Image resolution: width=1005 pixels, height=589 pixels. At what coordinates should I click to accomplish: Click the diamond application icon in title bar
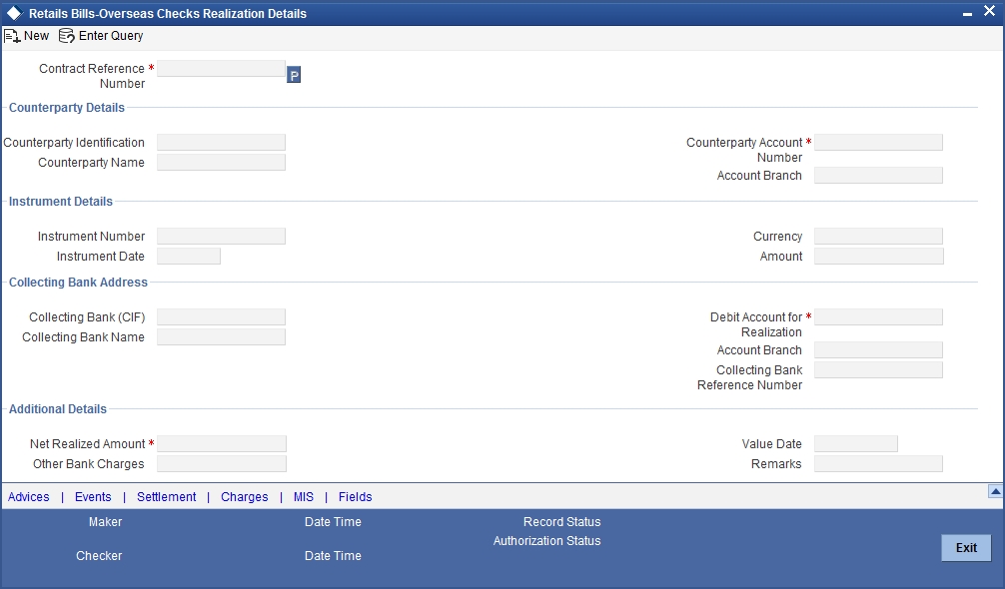point(14,13)
